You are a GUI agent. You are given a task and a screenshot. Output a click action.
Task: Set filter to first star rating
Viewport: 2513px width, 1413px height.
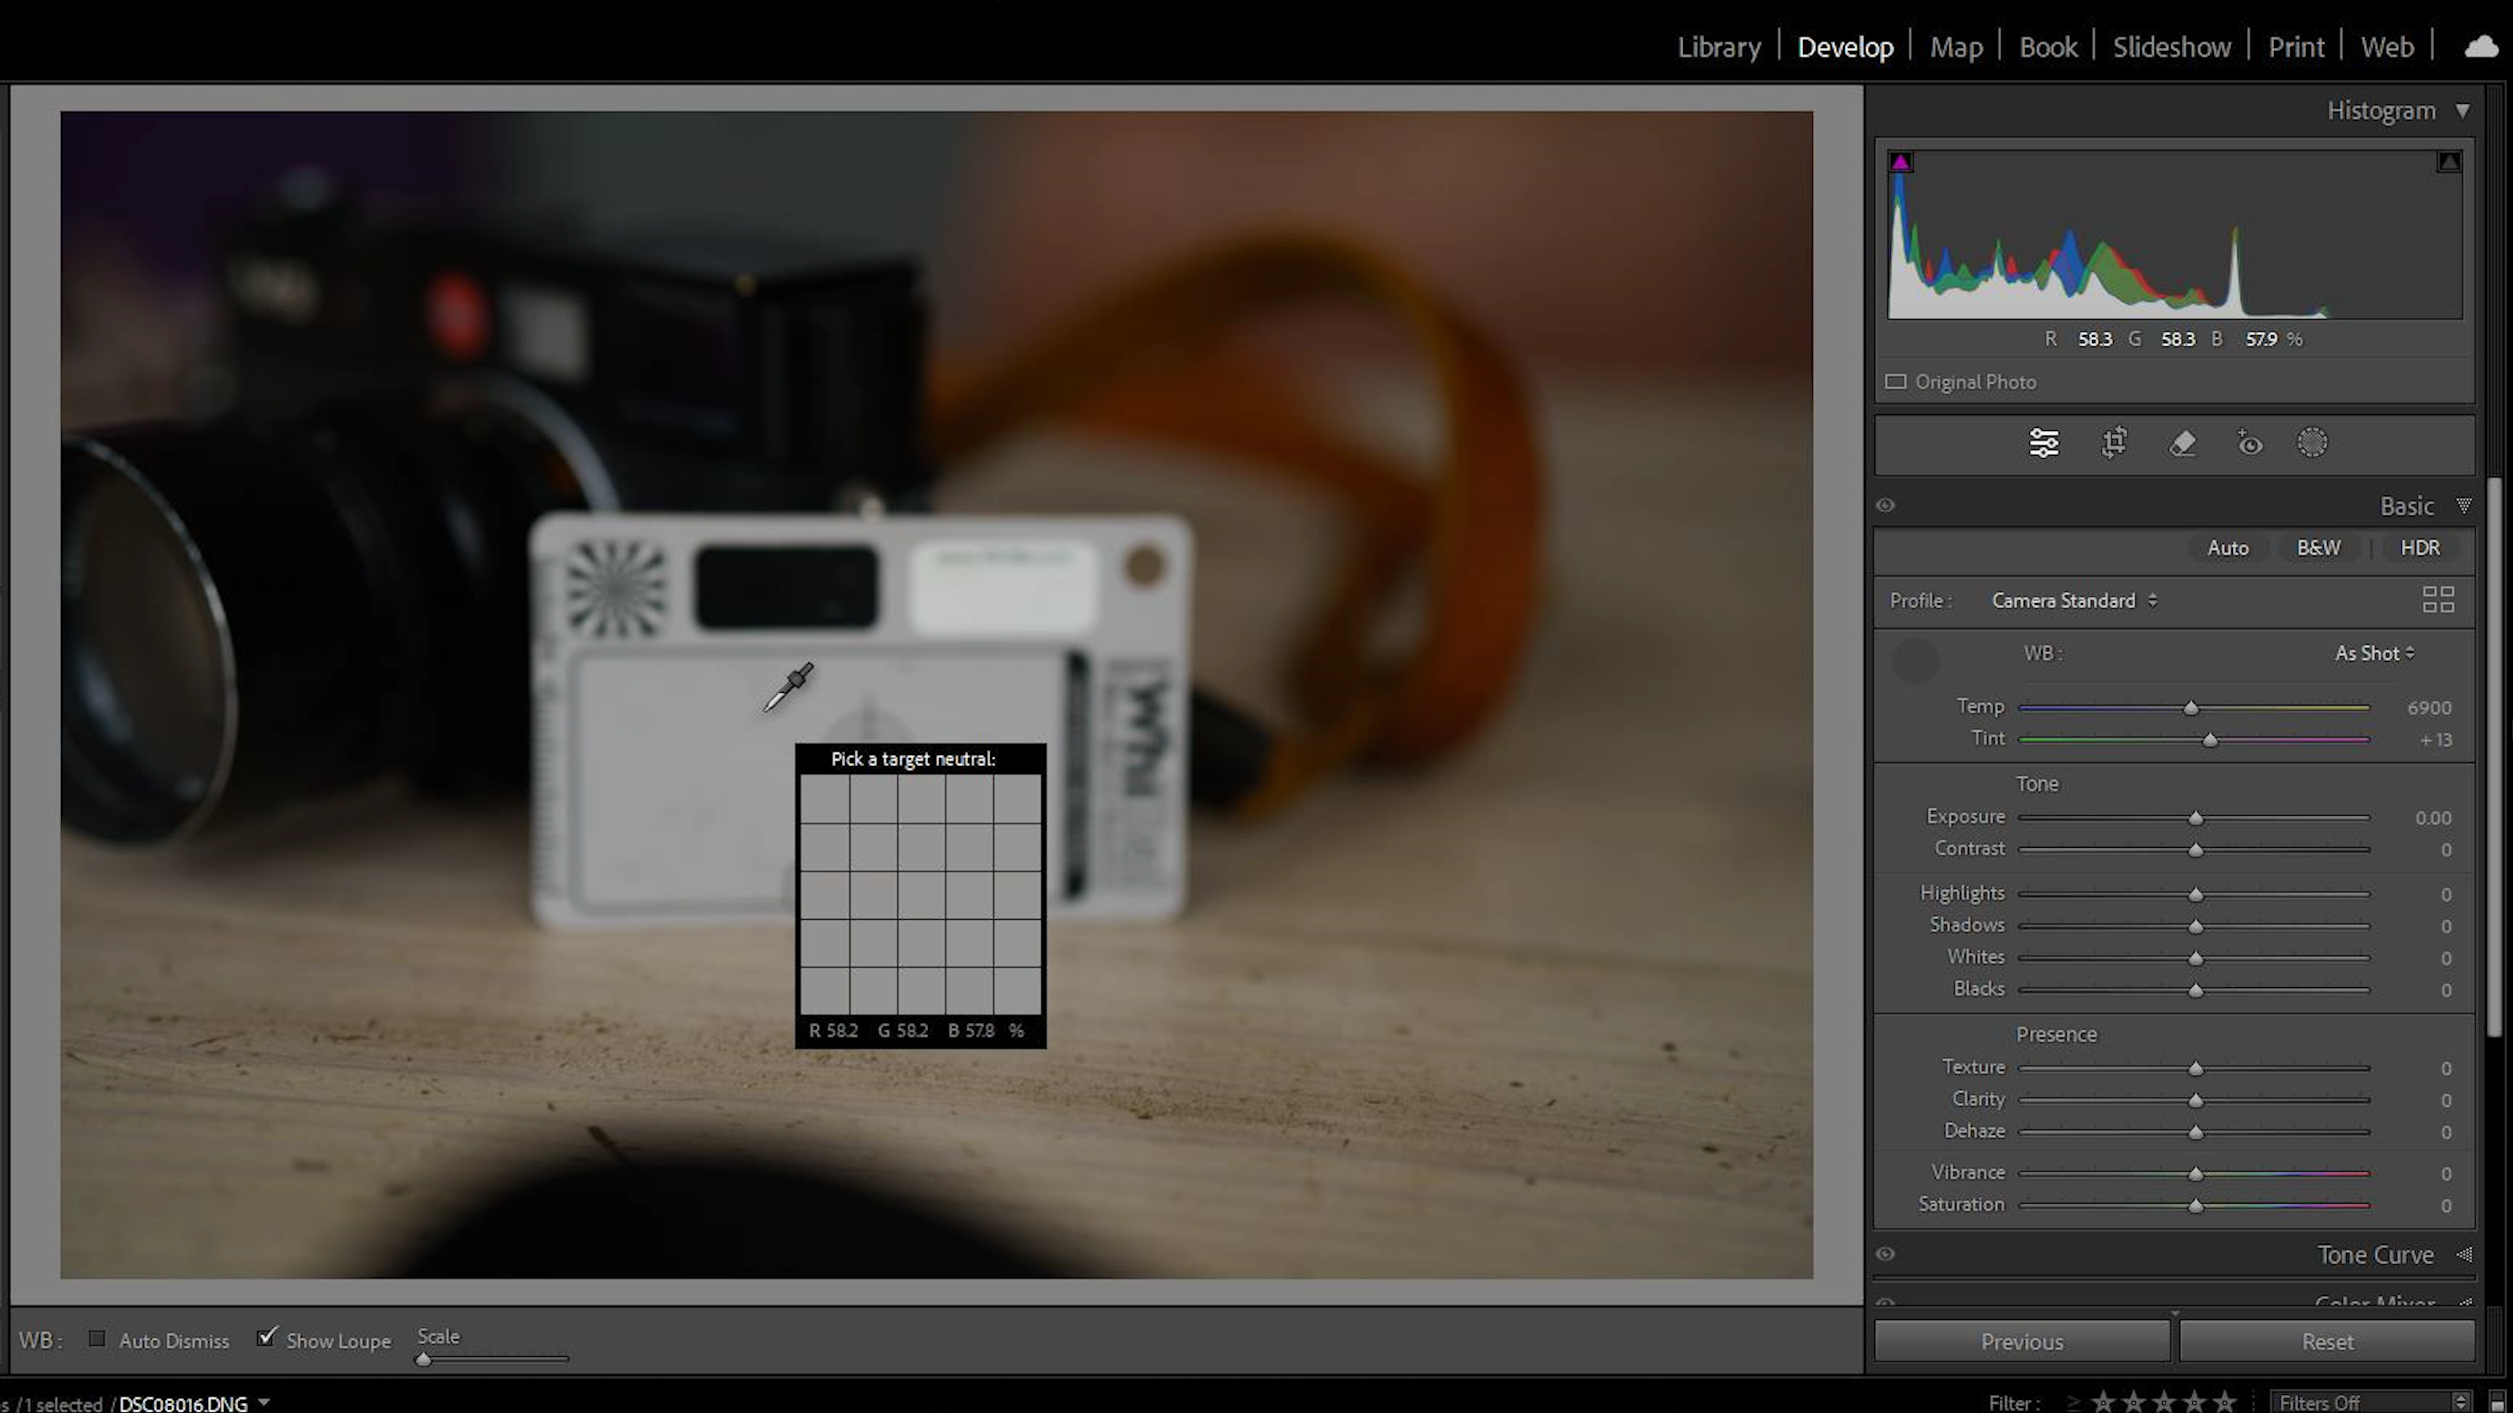(x=2103, y=1403)
